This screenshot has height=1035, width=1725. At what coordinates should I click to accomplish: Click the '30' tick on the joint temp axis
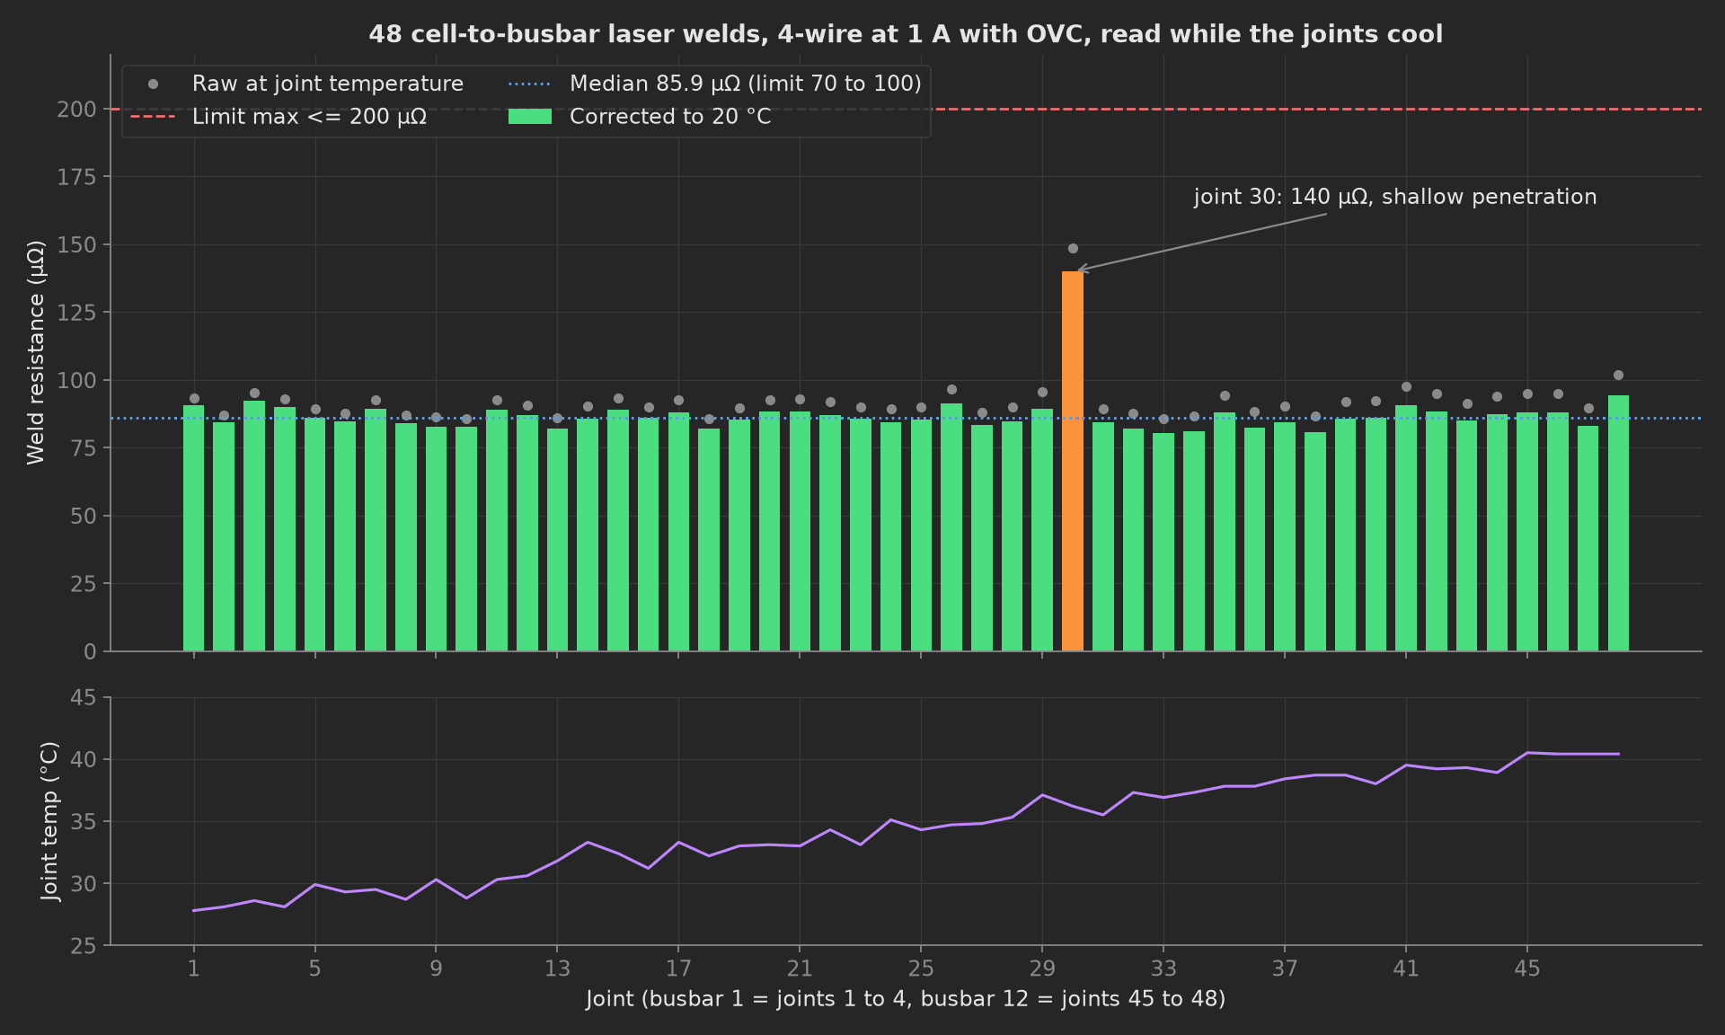[84, 884]
